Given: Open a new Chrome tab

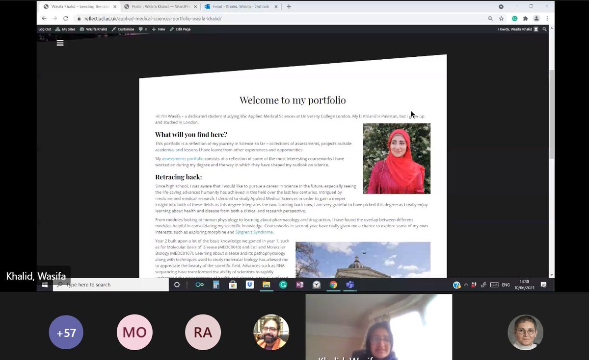Looking at the screenshot, I should (289, 6).
